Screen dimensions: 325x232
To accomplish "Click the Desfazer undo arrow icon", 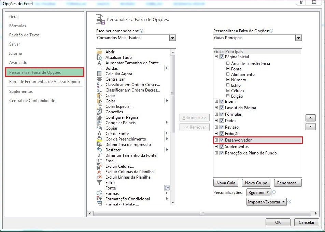I will click(x=99, y=150).
